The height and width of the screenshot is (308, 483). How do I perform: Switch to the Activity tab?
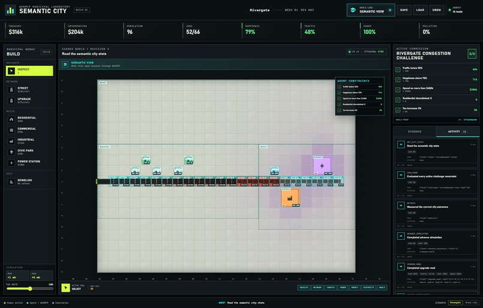click(457, 132)
